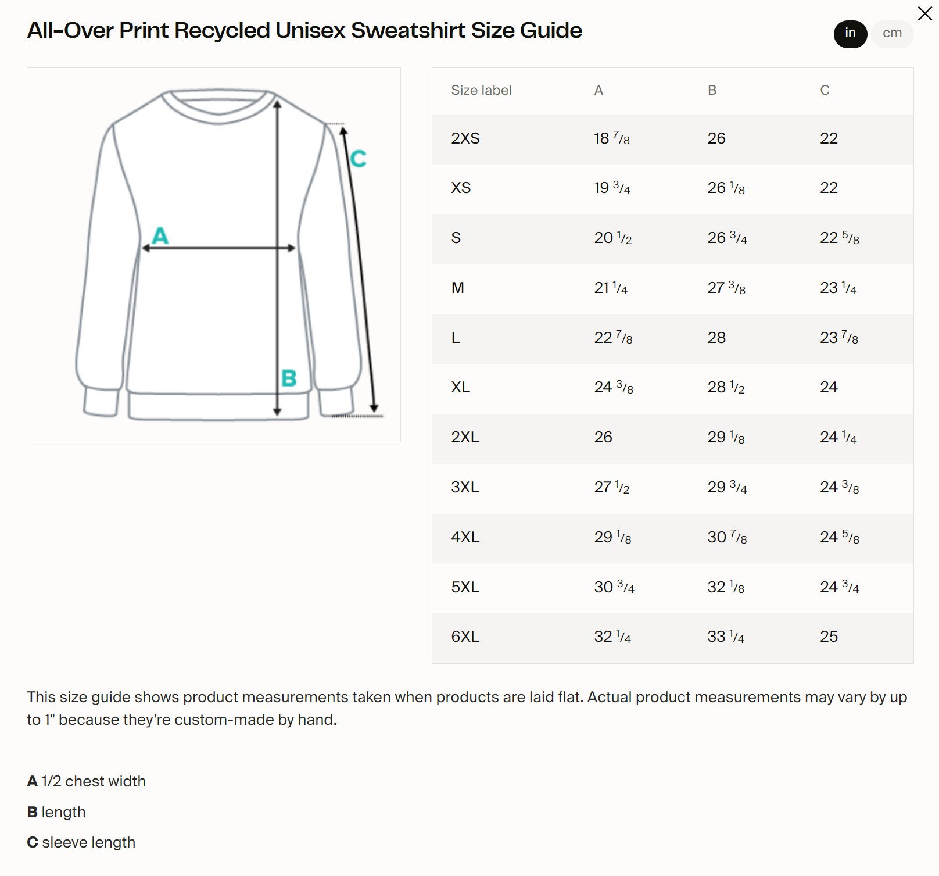Click the teal C sleeve label
Image resolution: width=939 pixels, height=876 pixels.
[358, 159]
